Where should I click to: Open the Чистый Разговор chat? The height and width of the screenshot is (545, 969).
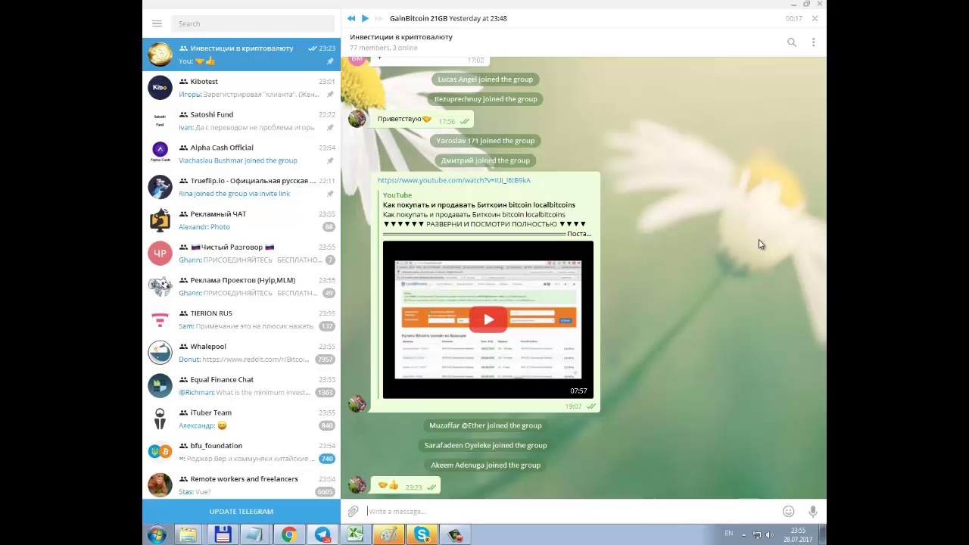(241, 254)
